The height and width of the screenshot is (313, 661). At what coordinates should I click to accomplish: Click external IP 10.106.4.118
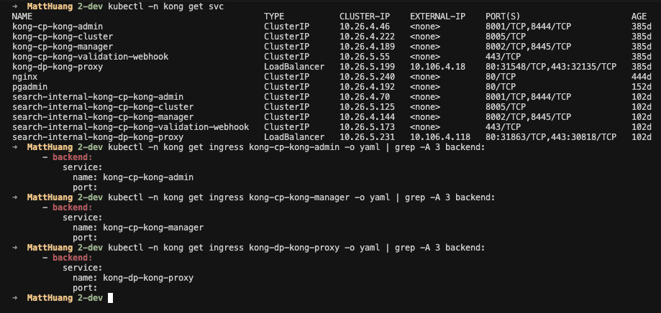440,136
